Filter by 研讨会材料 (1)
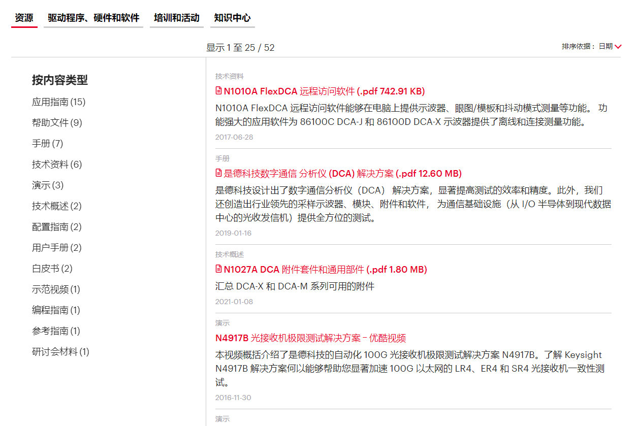The width and height of the screenshot is (639, 426). point(60,352)
